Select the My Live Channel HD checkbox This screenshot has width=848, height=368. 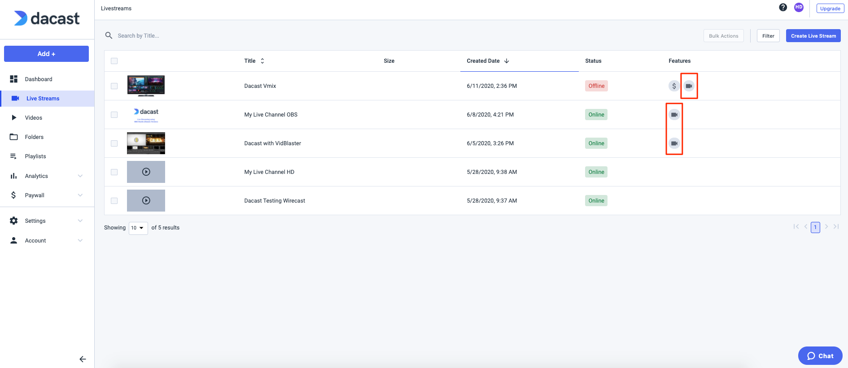tap(114, 172)
